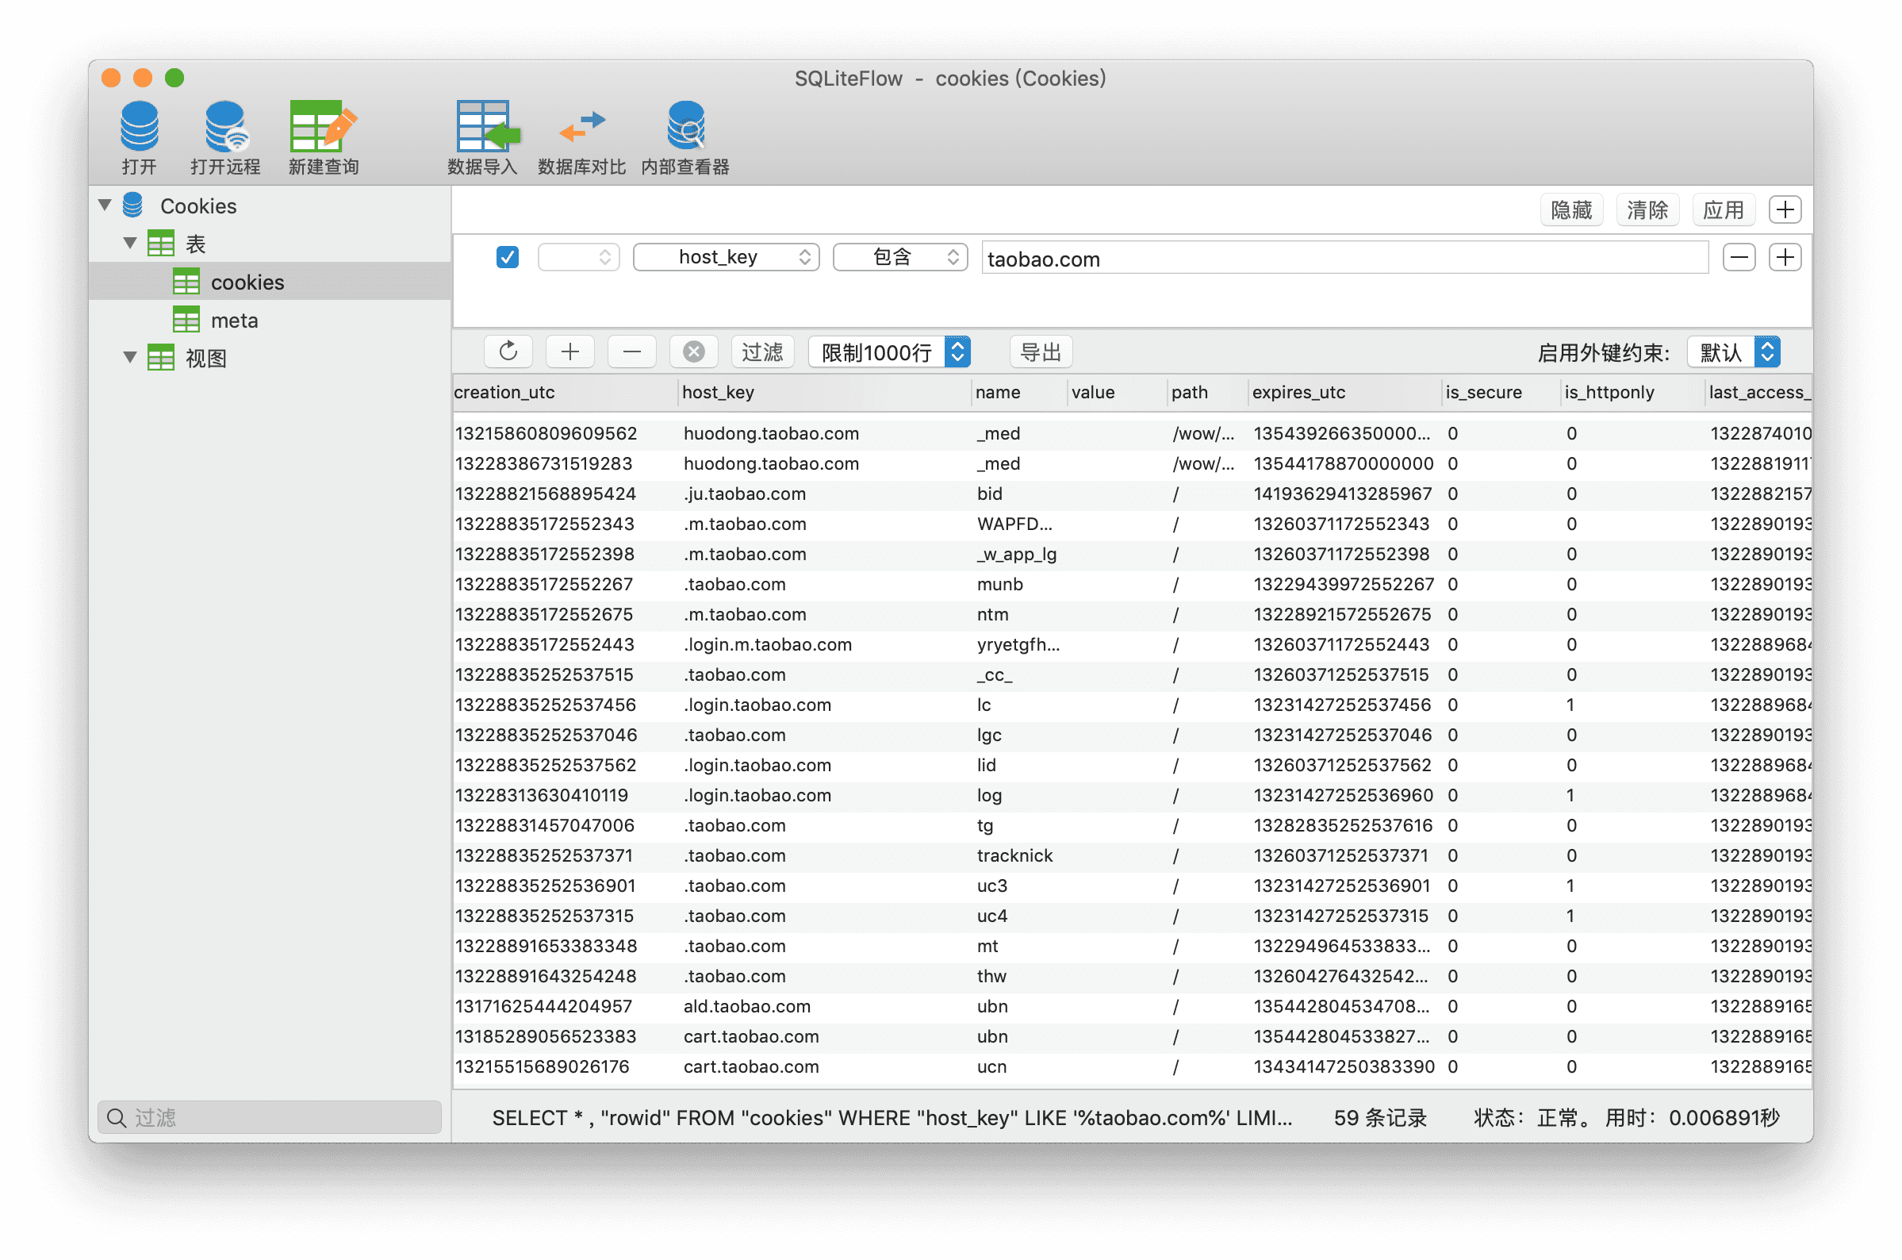1902x1260 pixels.
Task: Select the meta table in sidebar
Action: click(234, 321)
